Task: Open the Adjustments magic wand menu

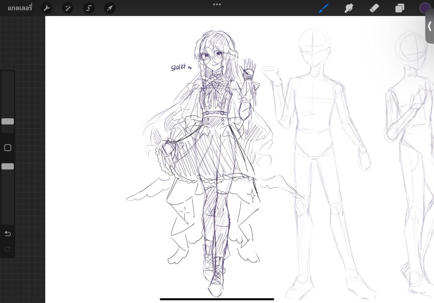Action: [68, 8]
